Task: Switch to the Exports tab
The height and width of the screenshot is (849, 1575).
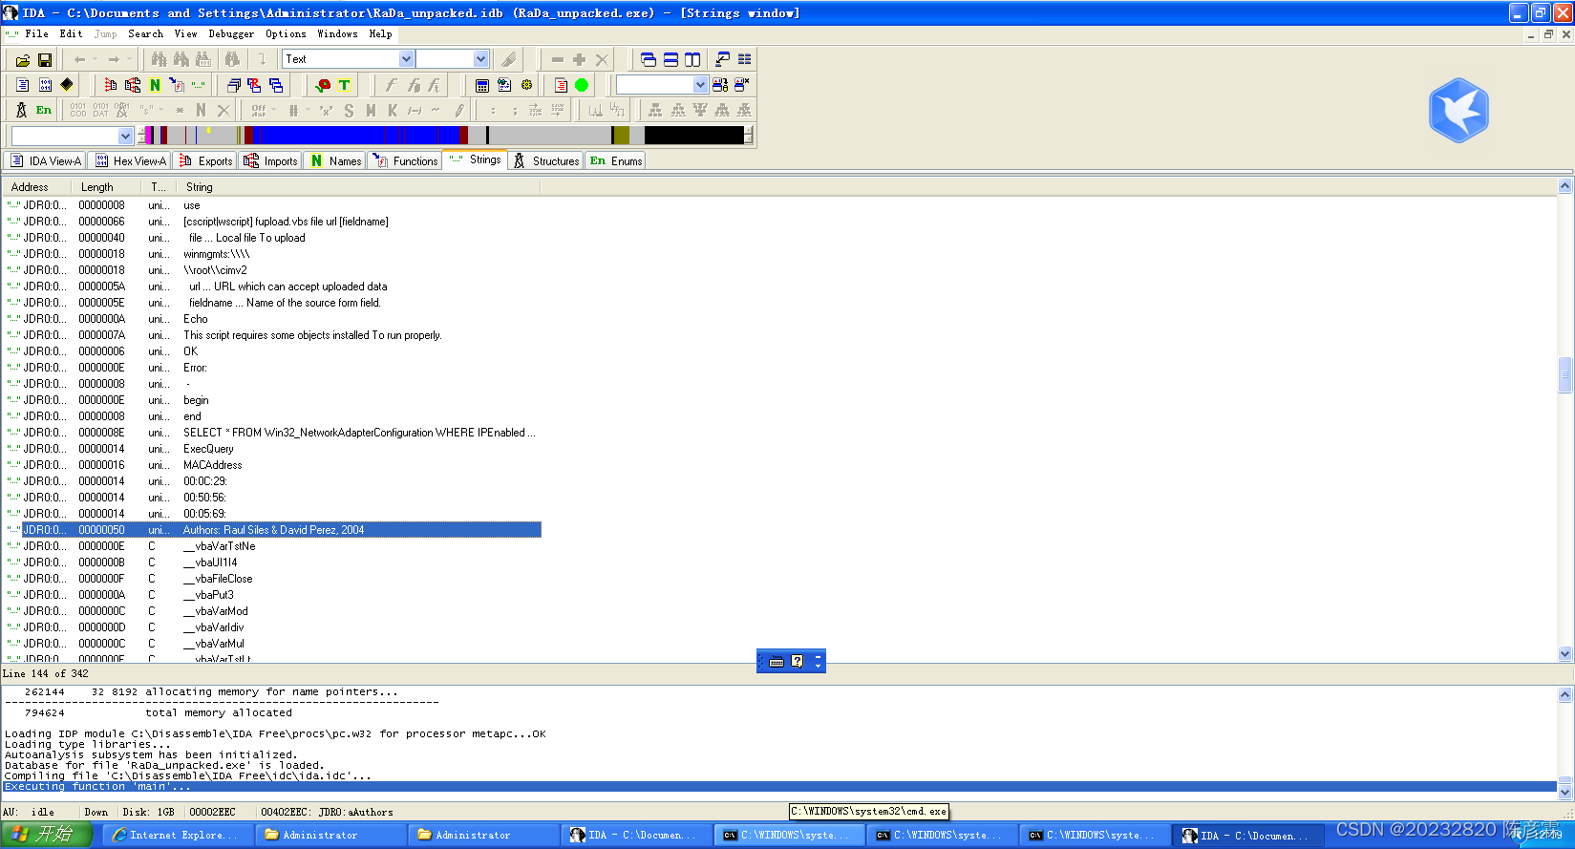Action: (205, 160)
